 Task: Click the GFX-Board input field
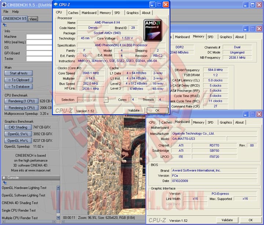click(x=39, y=54)
